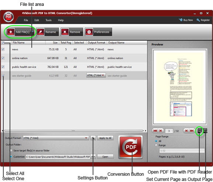Screen dimensions: 213x182
Task: Toggle the select all files checkbox
Action: click(x=3, y=43)
